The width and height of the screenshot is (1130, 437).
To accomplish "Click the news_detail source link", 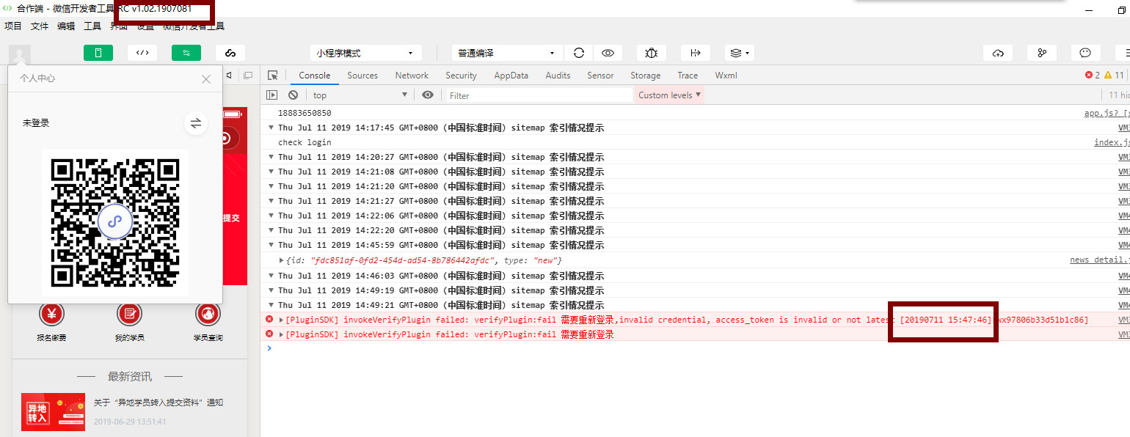I will [x=1098, y=260].
